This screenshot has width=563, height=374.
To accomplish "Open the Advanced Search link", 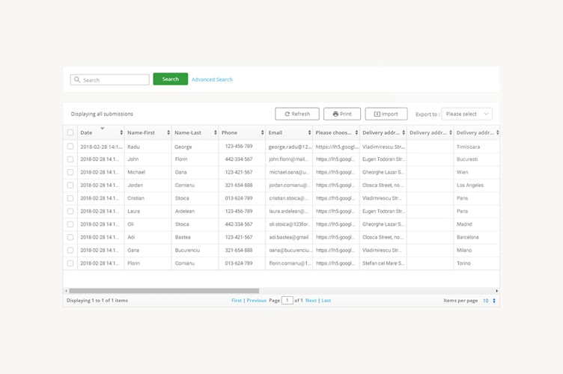I will [212, 79].
